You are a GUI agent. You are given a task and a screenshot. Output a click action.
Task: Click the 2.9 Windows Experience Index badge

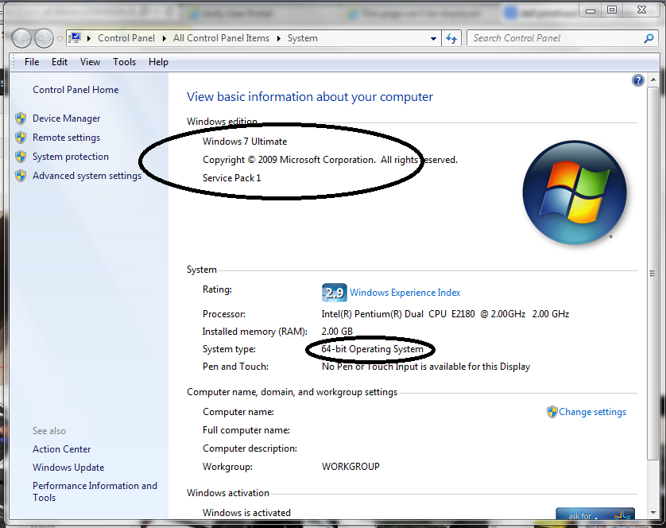click(x=334, y=292)
